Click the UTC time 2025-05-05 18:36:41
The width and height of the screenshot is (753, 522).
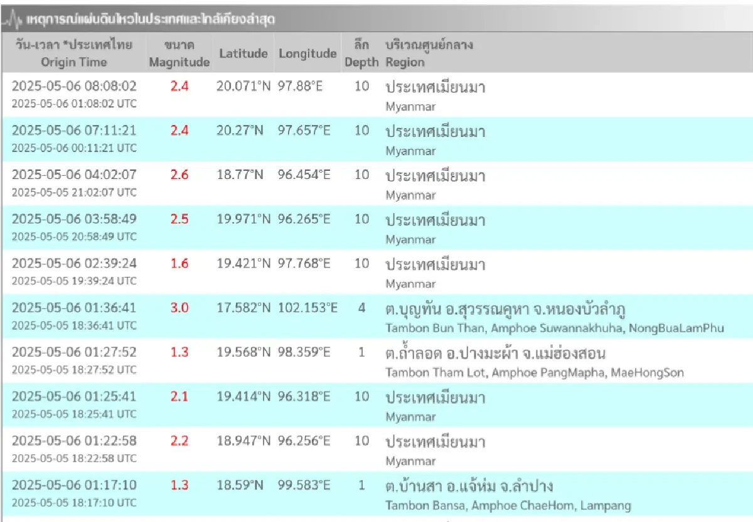(74, 326)
